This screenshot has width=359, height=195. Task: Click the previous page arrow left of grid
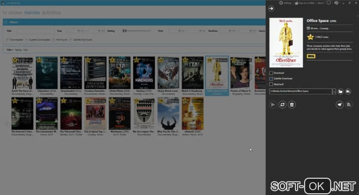pos(6,124)
